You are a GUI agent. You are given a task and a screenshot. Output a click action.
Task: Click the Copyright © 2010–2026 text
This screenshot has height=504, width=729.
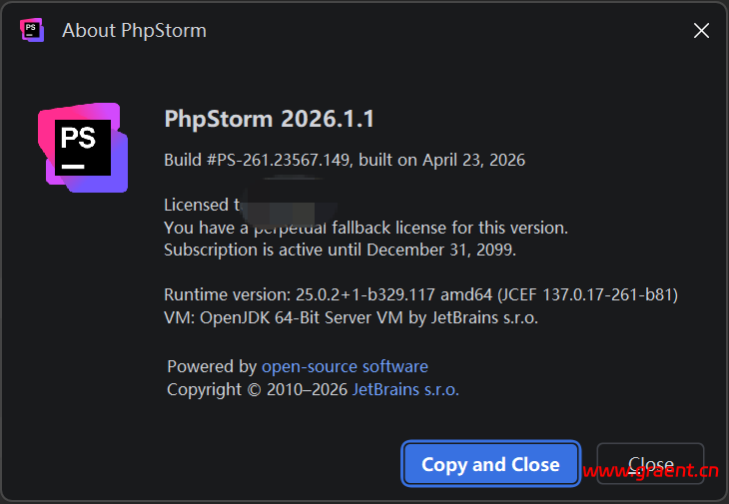(x=257, y=389)
